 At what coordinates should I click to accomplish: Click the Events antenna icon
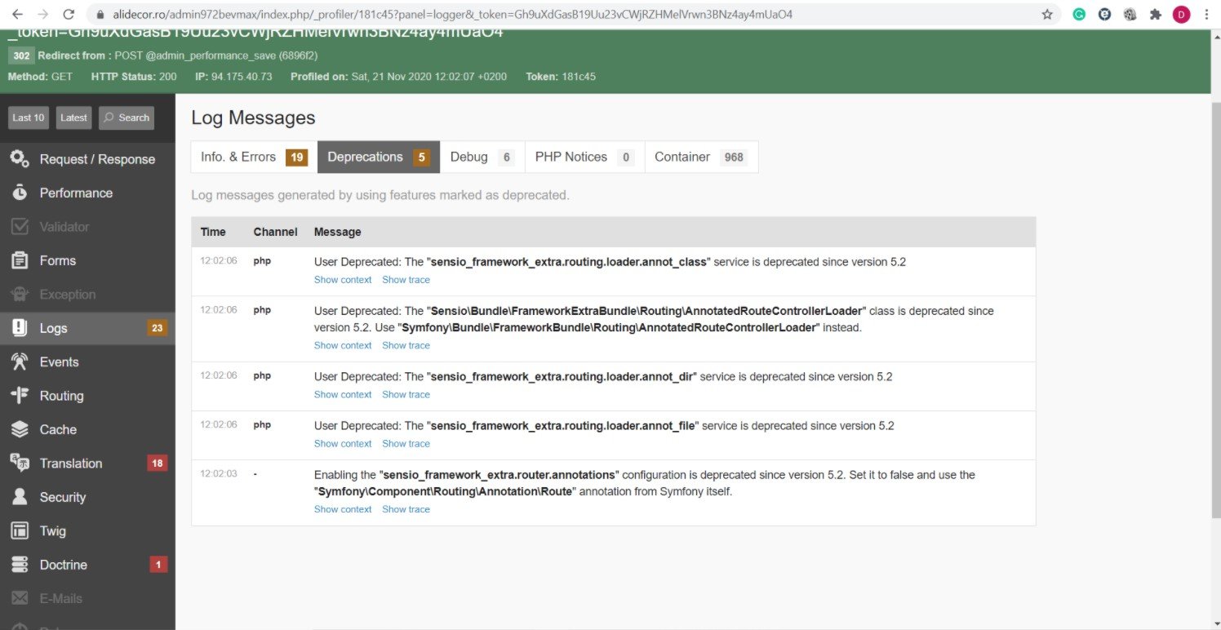20,362
